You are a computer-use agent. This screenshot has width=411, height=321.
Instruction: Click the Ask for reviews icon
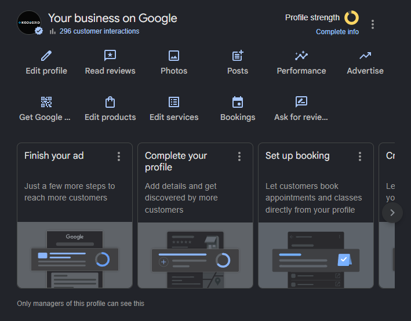click(x=301, y=102)
